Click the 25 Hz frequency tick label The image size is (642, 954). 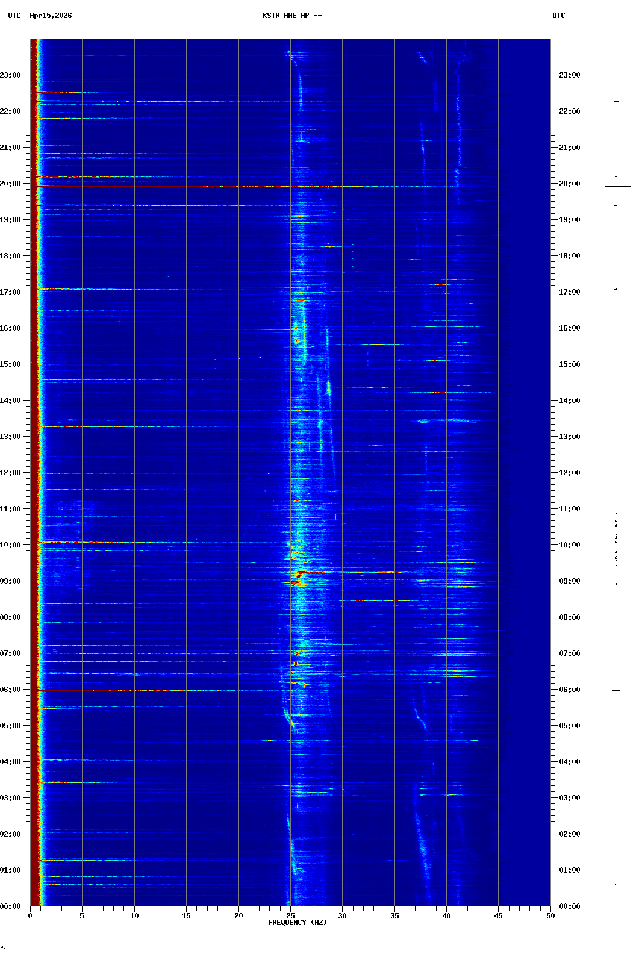[x=290, y=916]
